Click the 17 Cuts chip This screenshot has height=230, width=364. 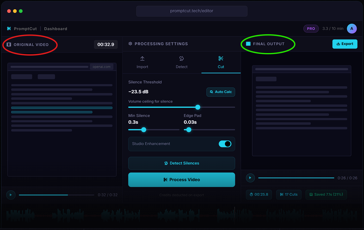(289, 194)
